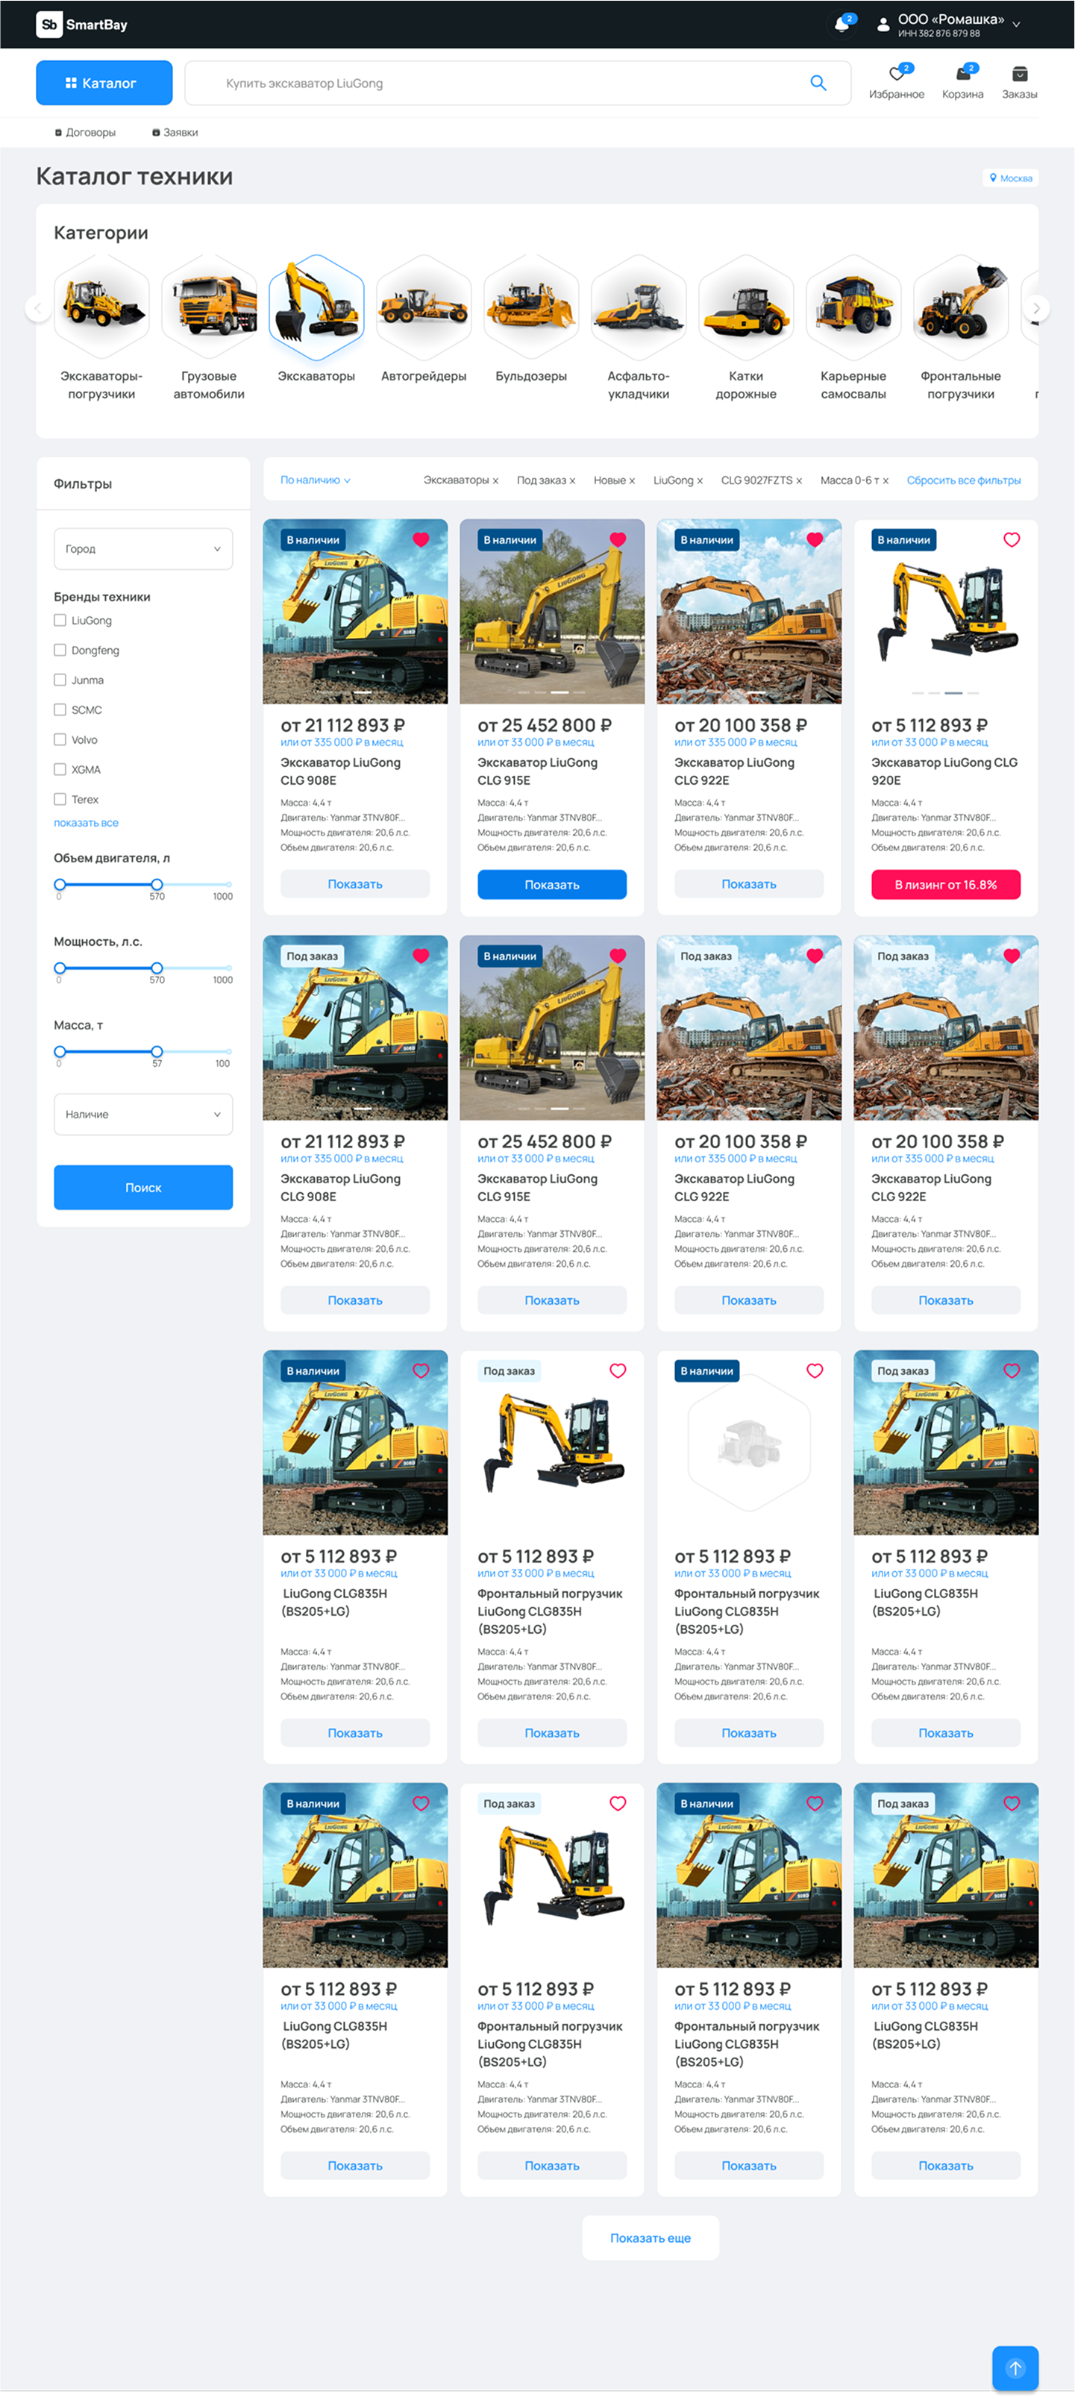Click the search magnifier icon
Image resolution: width=1075 pixels, height=2397 pixels.
click(818, 83)
